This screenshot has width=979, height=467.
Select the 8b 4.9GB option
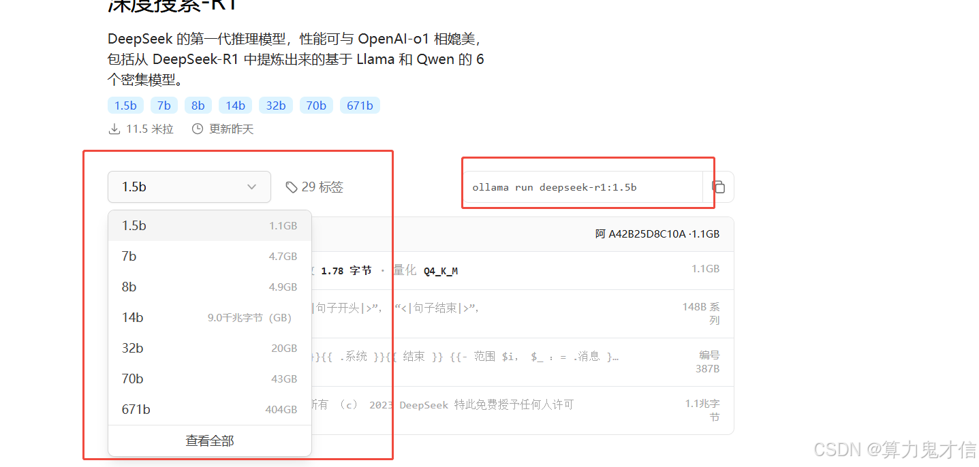click(210, 287)
